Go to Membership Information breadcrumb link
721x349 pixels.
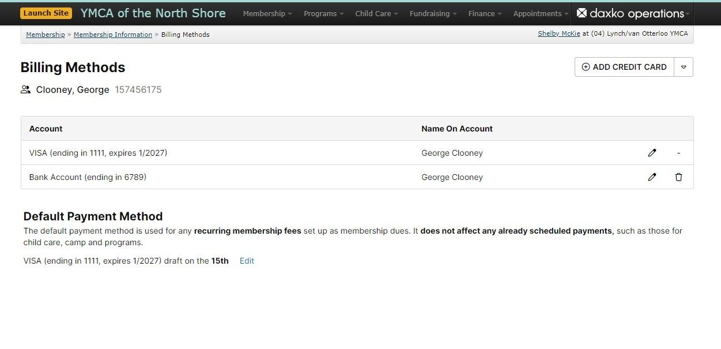point(113,35)
